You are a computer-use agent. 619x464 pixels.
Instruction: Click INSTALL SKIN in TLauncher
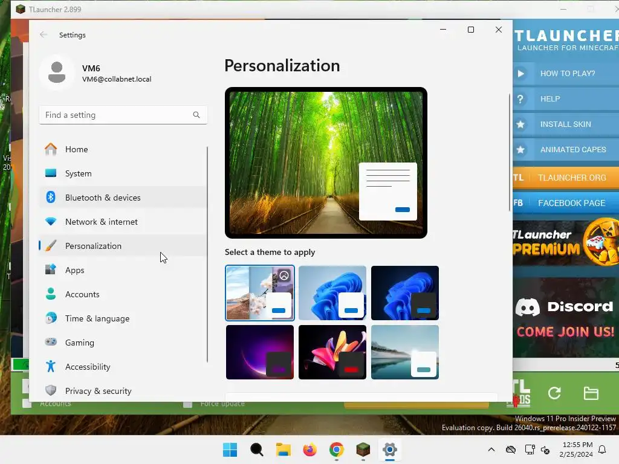coord(566,124)
